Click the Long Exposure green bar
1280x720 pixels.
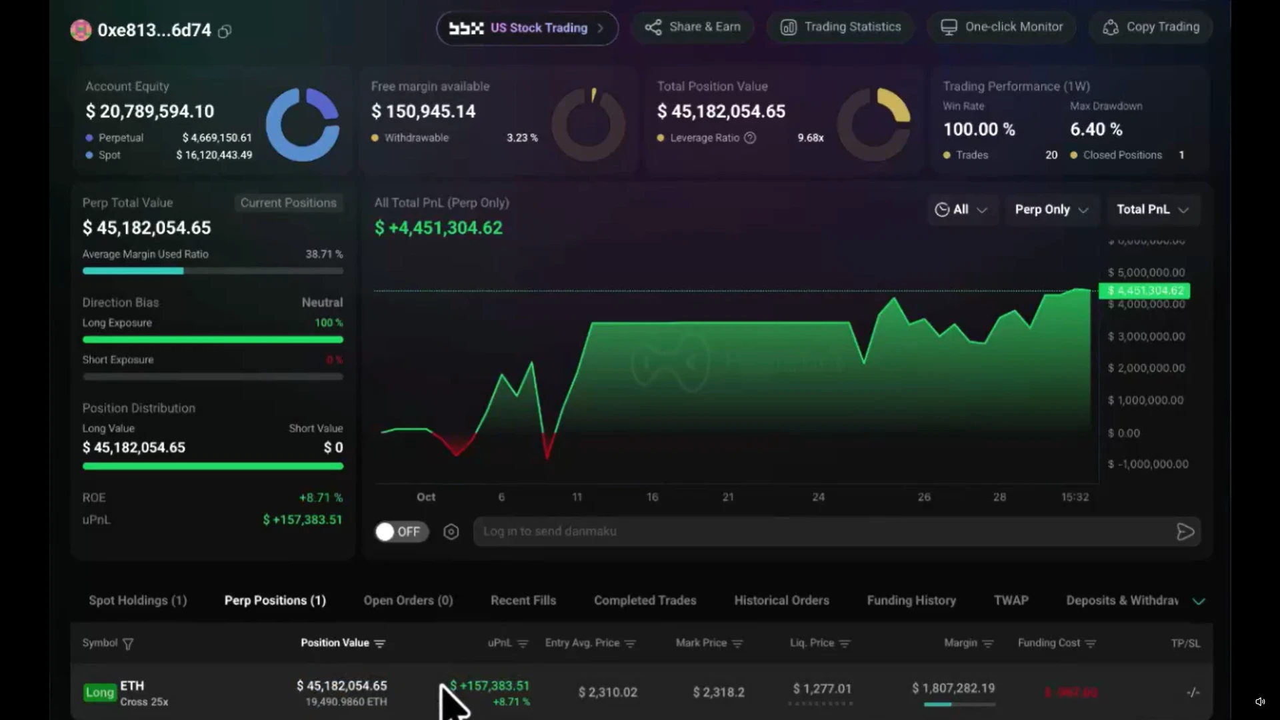[213, 340]
